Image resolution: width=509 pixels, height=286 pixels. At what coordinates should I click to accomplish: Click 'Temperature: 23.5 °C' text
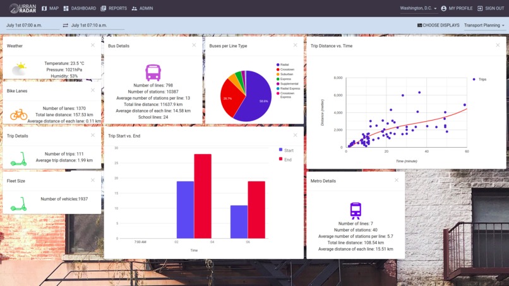point(64,63)
